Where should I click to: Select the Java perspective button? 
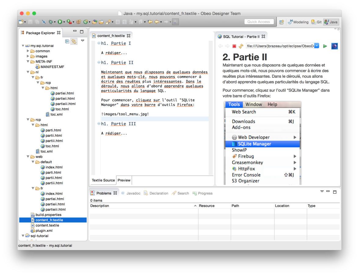[x=331, y=22]
